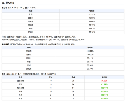Click the 100.00% 完成率 for 其他

coord(104,95)
